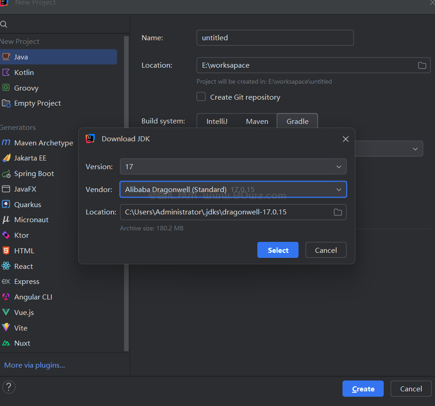
Task: Click the Quarkus icon
Action: (x=6, y=204)
